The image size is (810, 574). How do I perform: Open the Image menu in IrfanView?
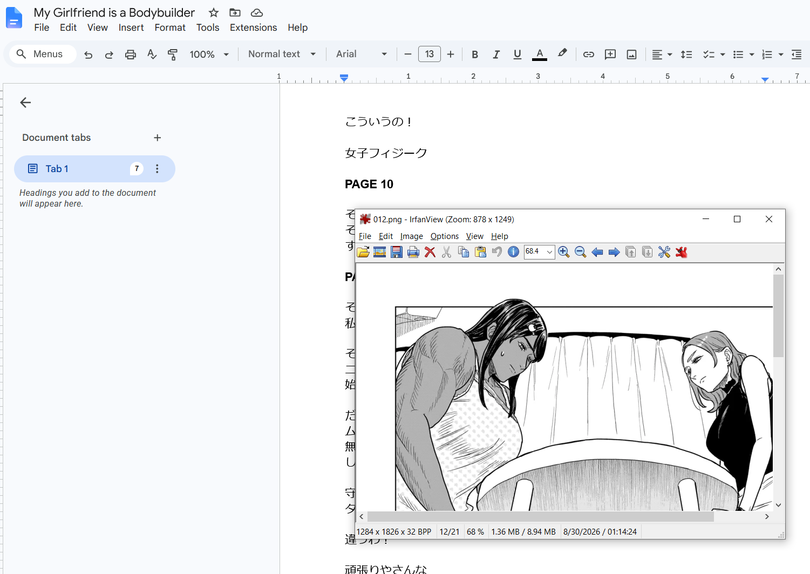coord(411,236)
